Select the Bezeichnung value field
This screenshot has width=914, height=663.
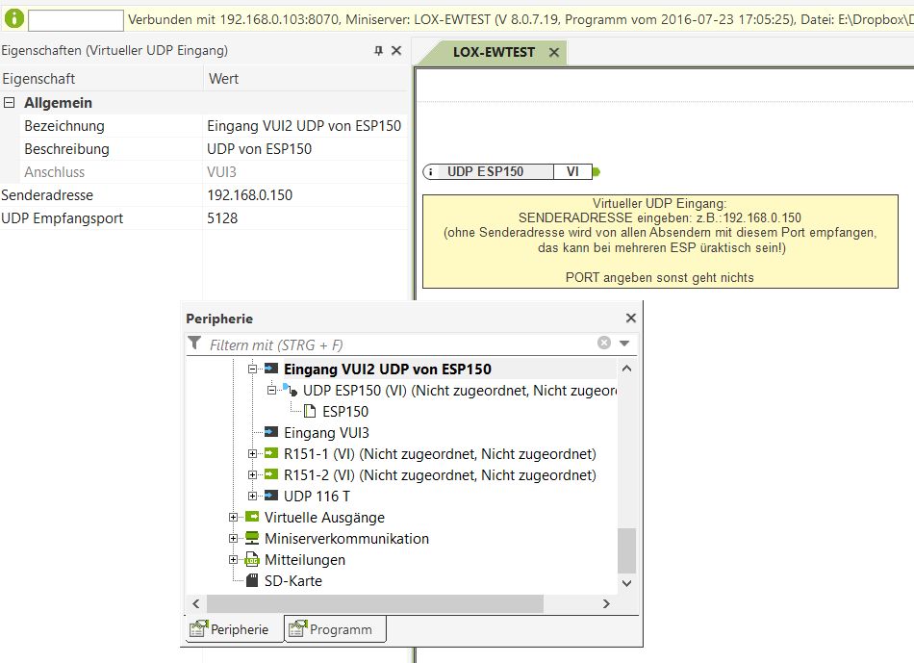point(304,126)
